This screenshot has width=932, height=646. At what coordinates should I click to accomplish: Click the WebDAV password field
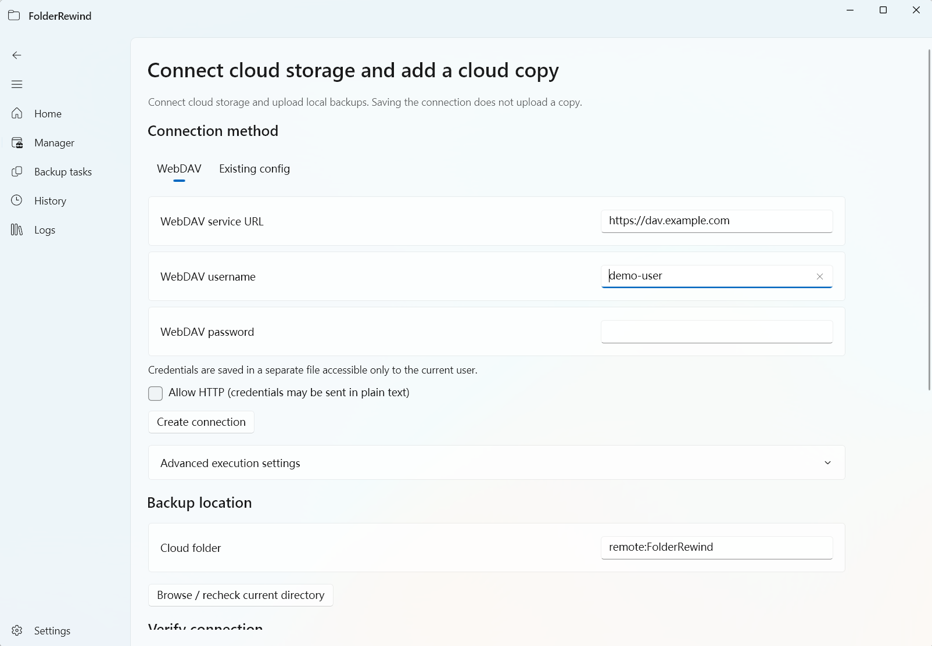716,332
